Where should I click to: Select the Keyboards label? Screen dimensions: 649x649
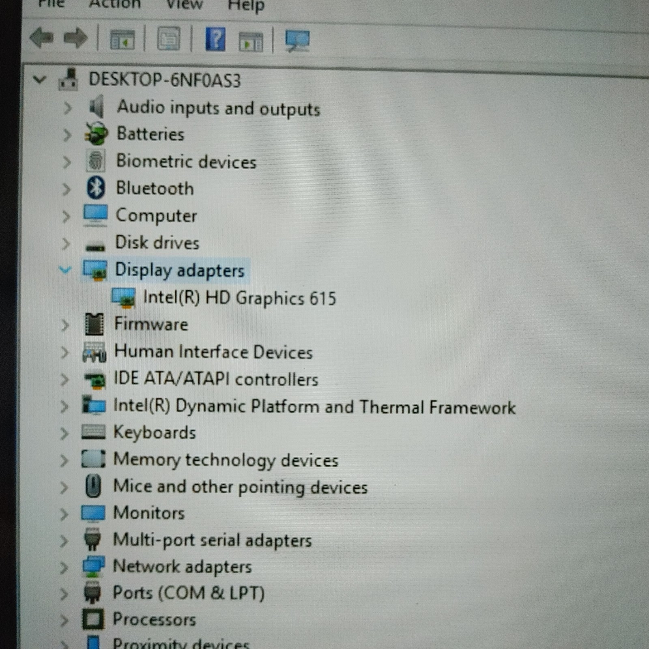click(155, 433)
